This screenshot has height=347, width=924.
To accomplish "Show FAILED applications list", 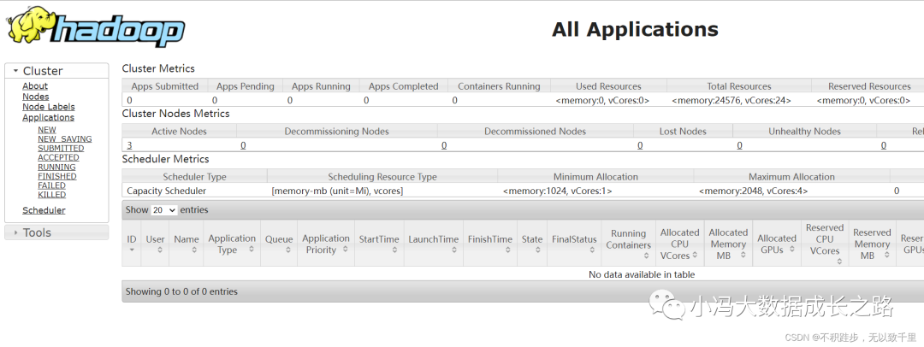I will pyautogui.click(x=52, y=186).
